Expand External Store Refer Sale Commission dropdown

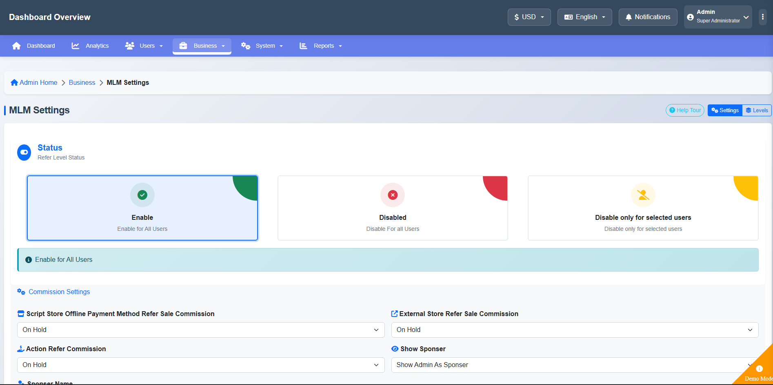tap(575, 330)
